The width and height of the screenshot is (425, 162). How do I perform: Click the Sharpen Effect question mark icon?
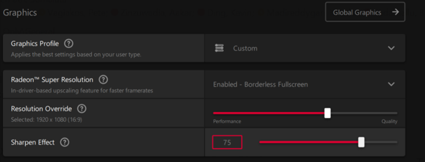64,142
